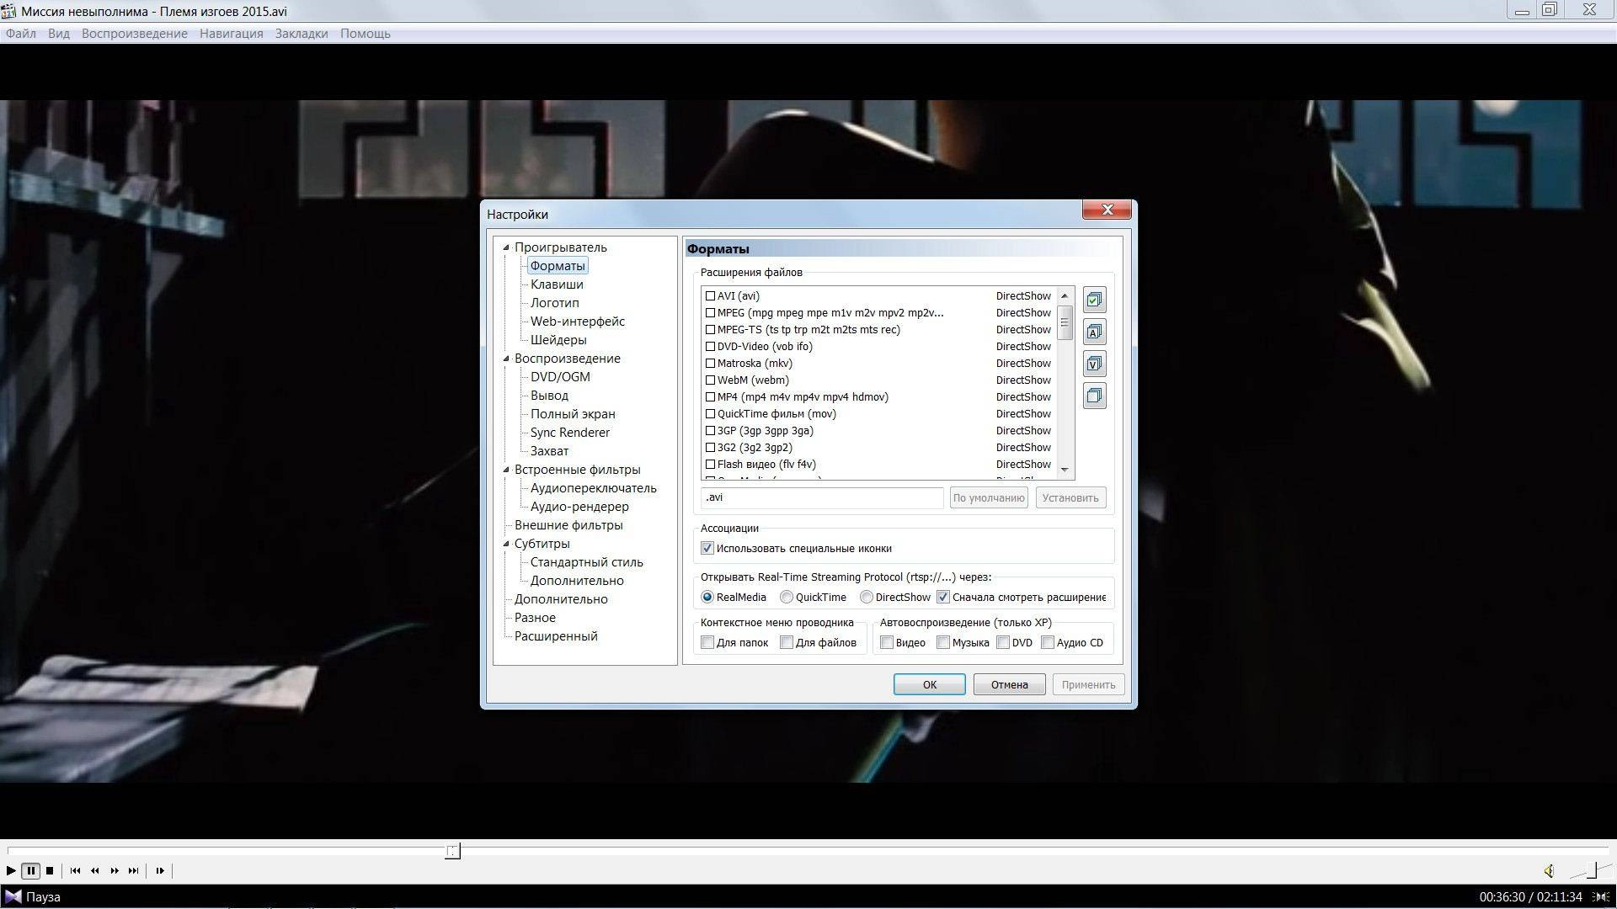Click the increase speed fast-forward icon
The width and height of the screenshot is (1617, 909).
[114, 871]
